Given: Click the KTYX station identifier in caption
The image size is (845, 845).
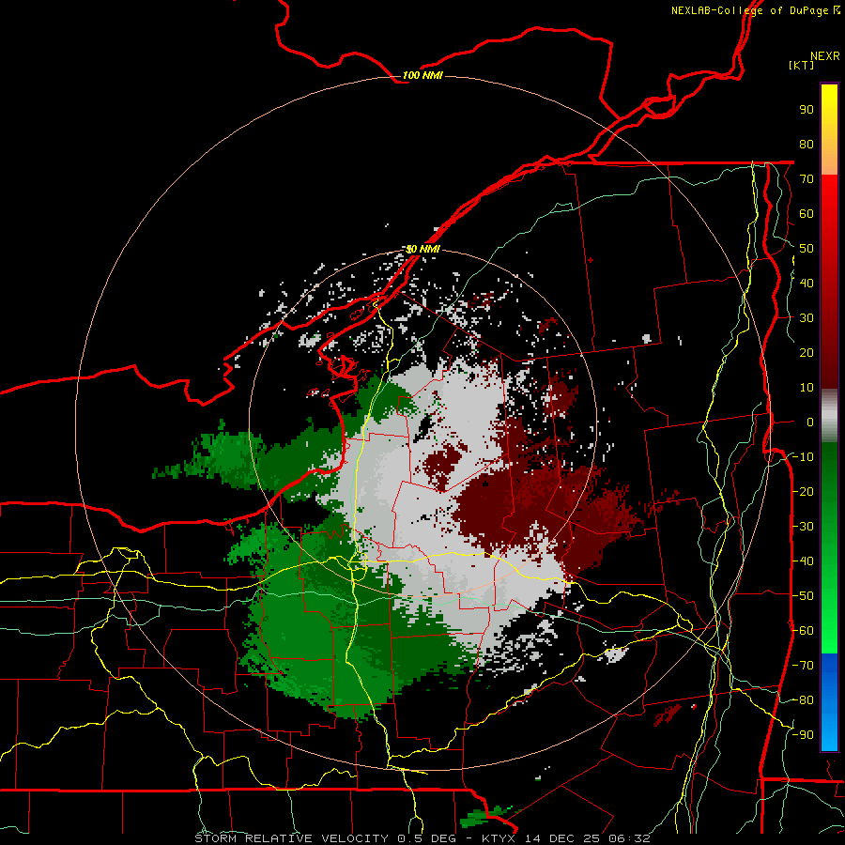Looking at the screenshot, I should pyautogui.click(x=499, y=838).
